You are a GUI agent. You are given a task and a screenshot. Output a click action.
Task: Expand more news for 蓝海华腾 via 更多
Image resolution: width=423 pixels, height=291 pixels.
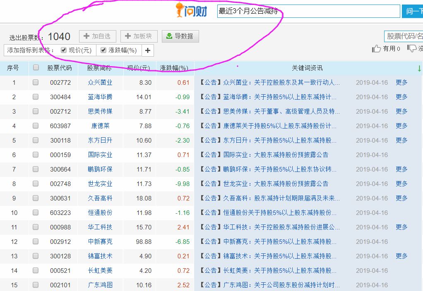pos(401,97)
